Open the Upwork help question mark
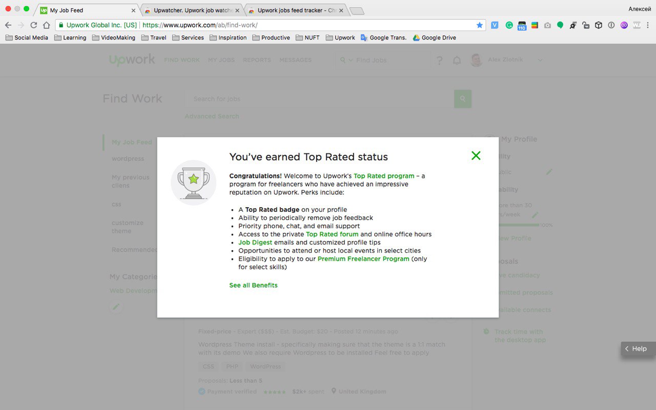The height and width of the screenshot is (410, 656). [439, 60]
